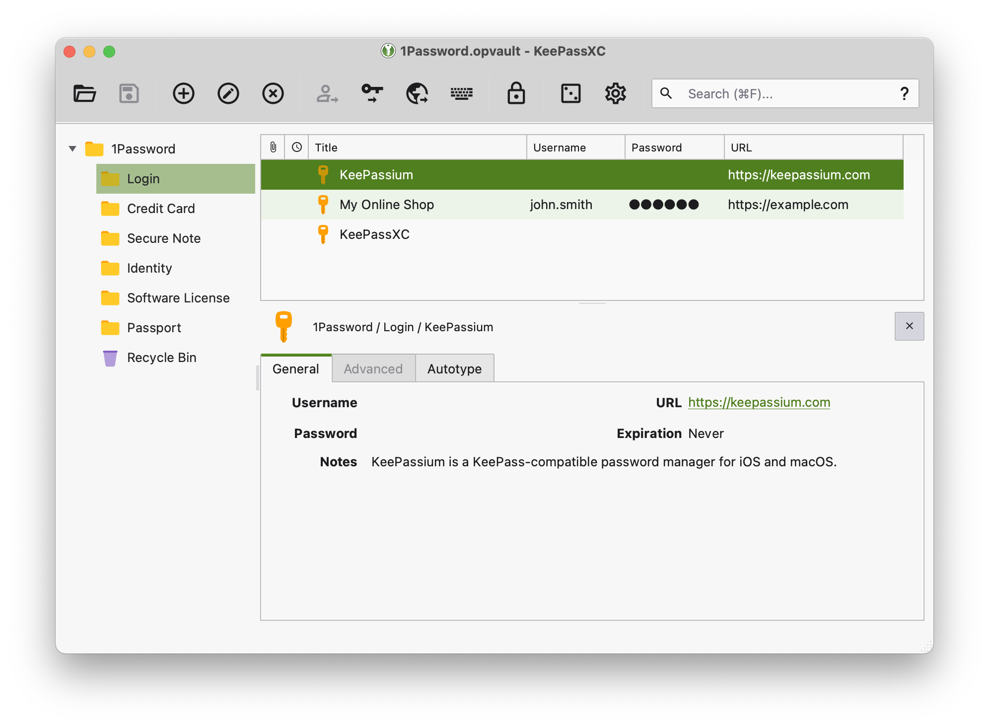Expand the 1Password group tree
The width and height of the screenshot is (989, 727).
click(x=72, y=148)
